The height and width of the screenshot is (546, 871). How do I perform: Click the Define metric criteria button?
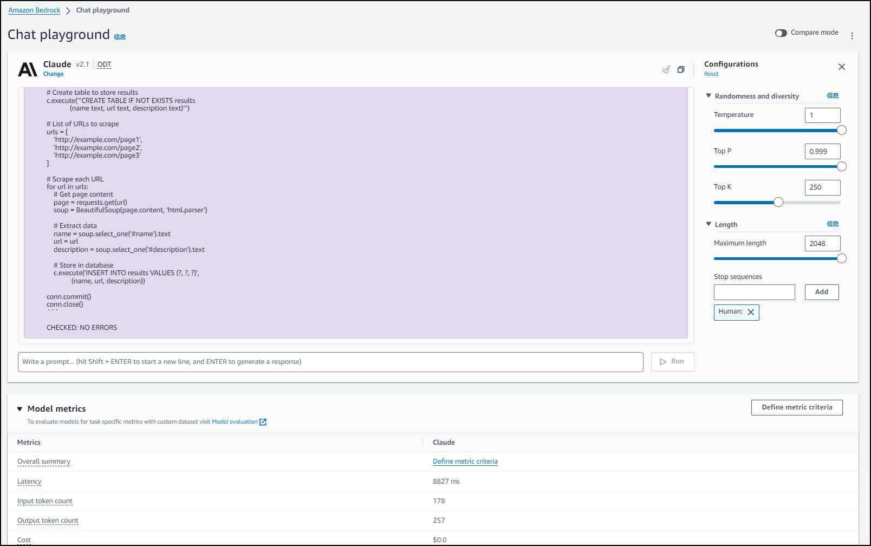pyautogui.click(x=797, y=407)
